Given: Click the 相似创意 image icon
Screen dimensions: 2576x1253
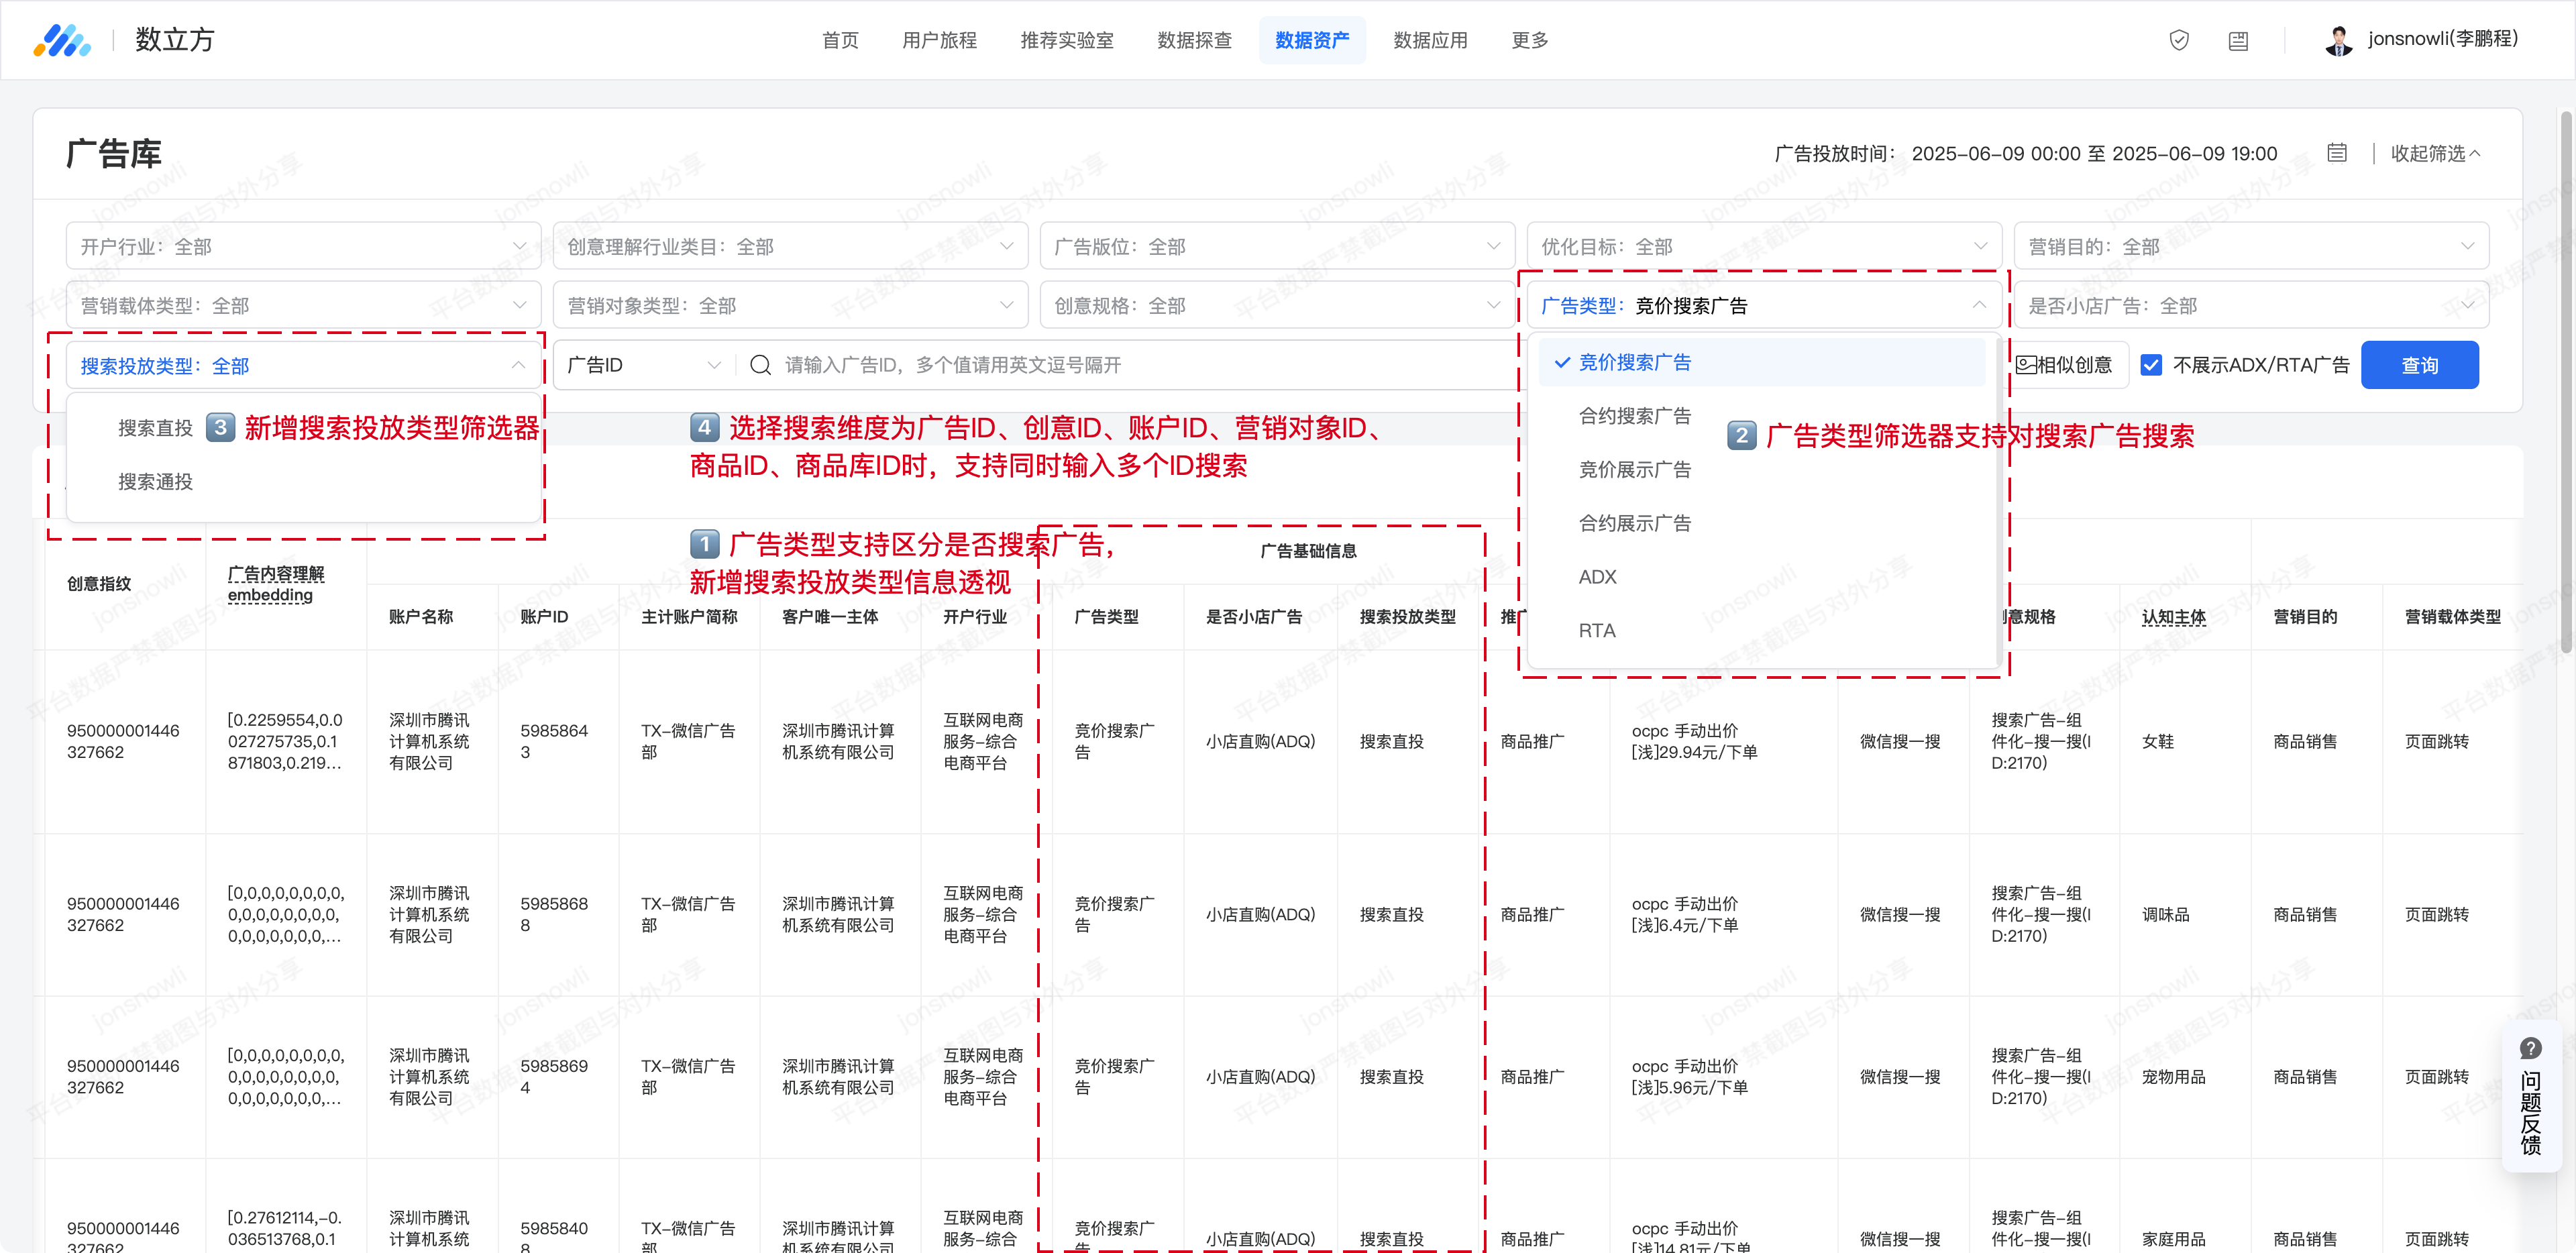Looking at the screenshot, I should click(2026, 365).
